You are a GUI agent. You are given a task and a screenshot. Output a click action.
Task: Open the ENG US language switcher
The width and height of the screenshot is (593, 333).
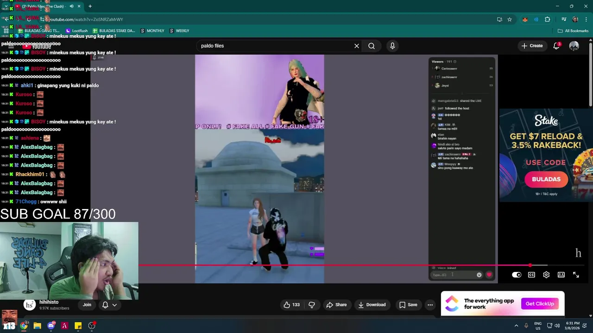[538, 326]
